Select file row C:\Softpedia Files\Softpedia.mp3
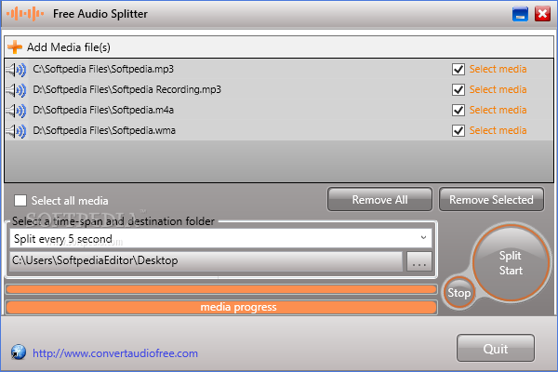Image resolution: width=558 pixels, height=372 pixels. point(279,69)
